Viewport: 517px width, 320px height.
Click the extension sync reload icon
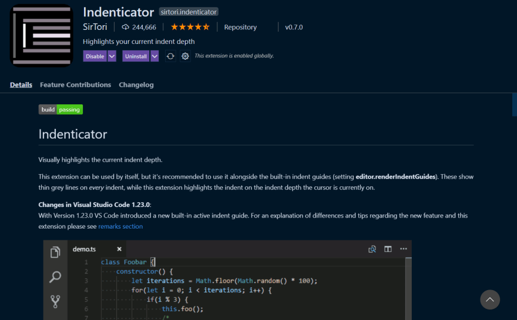click(x=170, y=56)
